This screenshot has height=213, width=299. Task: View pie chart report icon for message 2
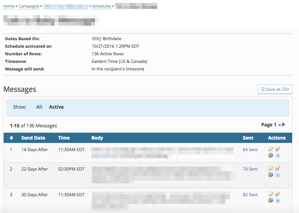271,174
